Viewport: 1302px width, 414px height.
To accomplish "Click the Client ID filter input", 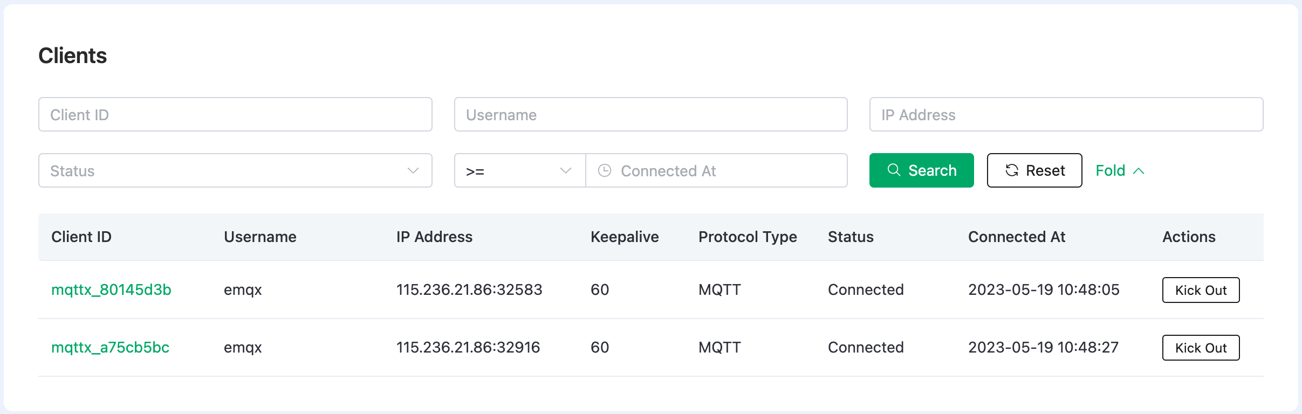I will point(235,114).
